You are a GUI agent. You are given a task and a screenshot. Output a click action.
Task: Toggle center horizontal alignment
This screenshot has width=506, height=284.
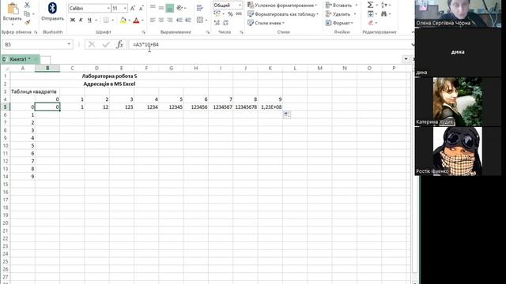click(x=161, y=21)
